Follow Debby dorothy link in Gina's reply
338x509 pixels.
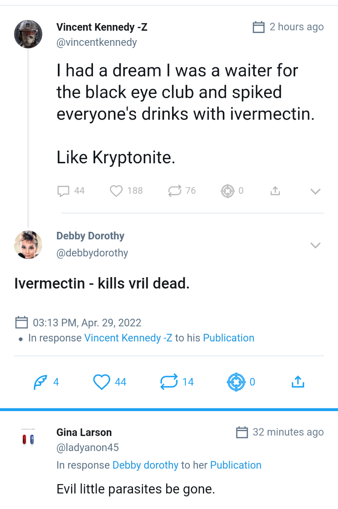tap(145, 465)
